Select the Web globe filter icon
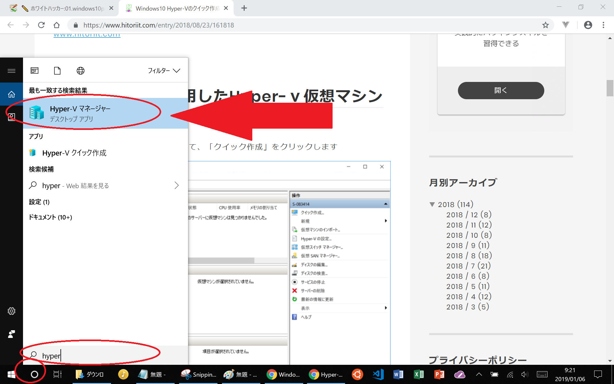This screenshot has width=614, height=384. coord(81,70)
